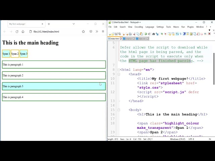Image resolution: width=215 pixels, height=161 pixels.
Task: Open the Language menu
Action: click(150, 27)
